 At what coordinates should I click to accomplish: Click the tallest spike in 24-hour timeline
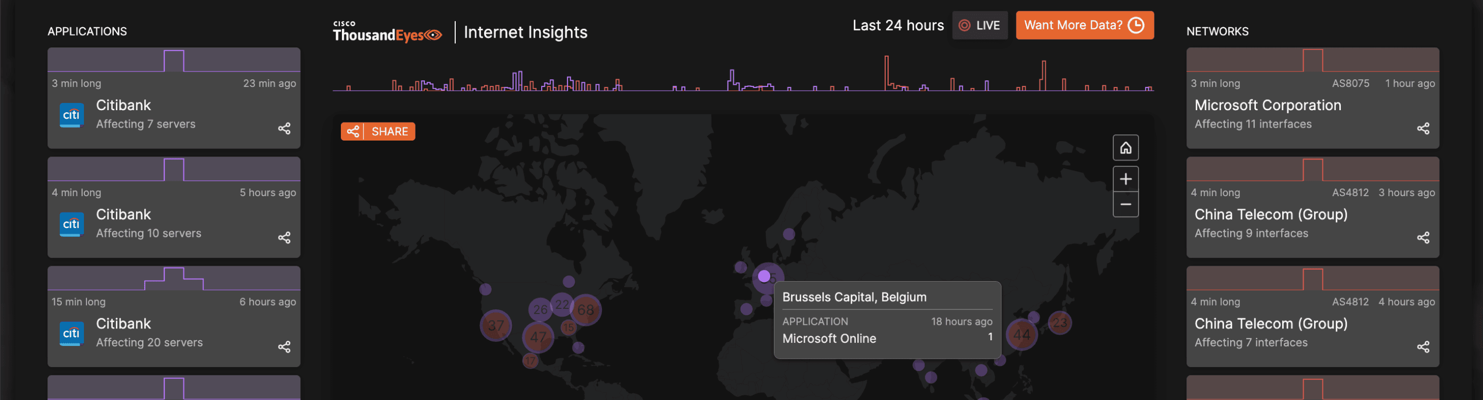(887, 73)
